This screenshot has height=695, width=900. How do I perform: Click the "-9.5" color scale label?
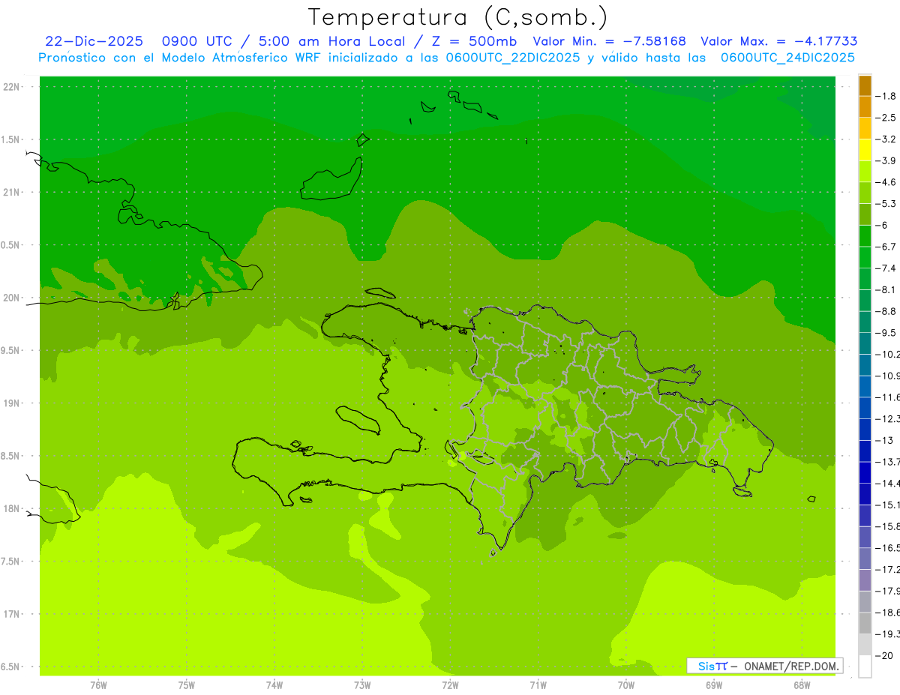[x=885, y=332]
